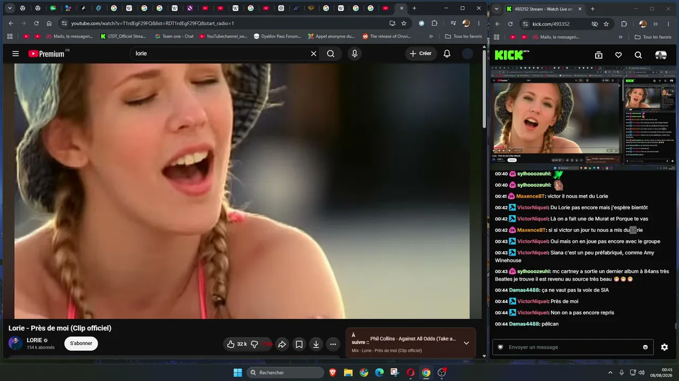Toggle third-party cookies eye icon in Kick address bar
The height and width of the screenshot is (381, 679).
coord(595,24)
